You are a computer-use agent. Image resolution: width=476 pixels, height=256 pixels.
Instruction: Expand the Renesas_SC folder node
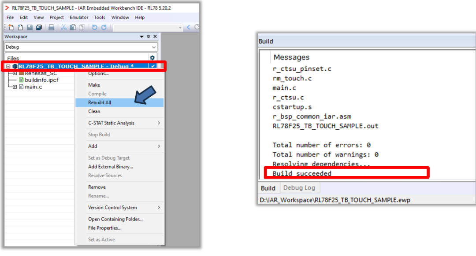click(x=15, y=73)
